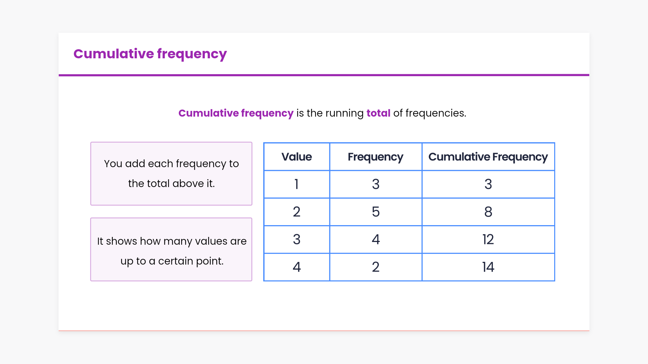648x364 pixels.
Task: Select the Value cell containing 2
Action: pyautogui.click(x=296, y=212)
